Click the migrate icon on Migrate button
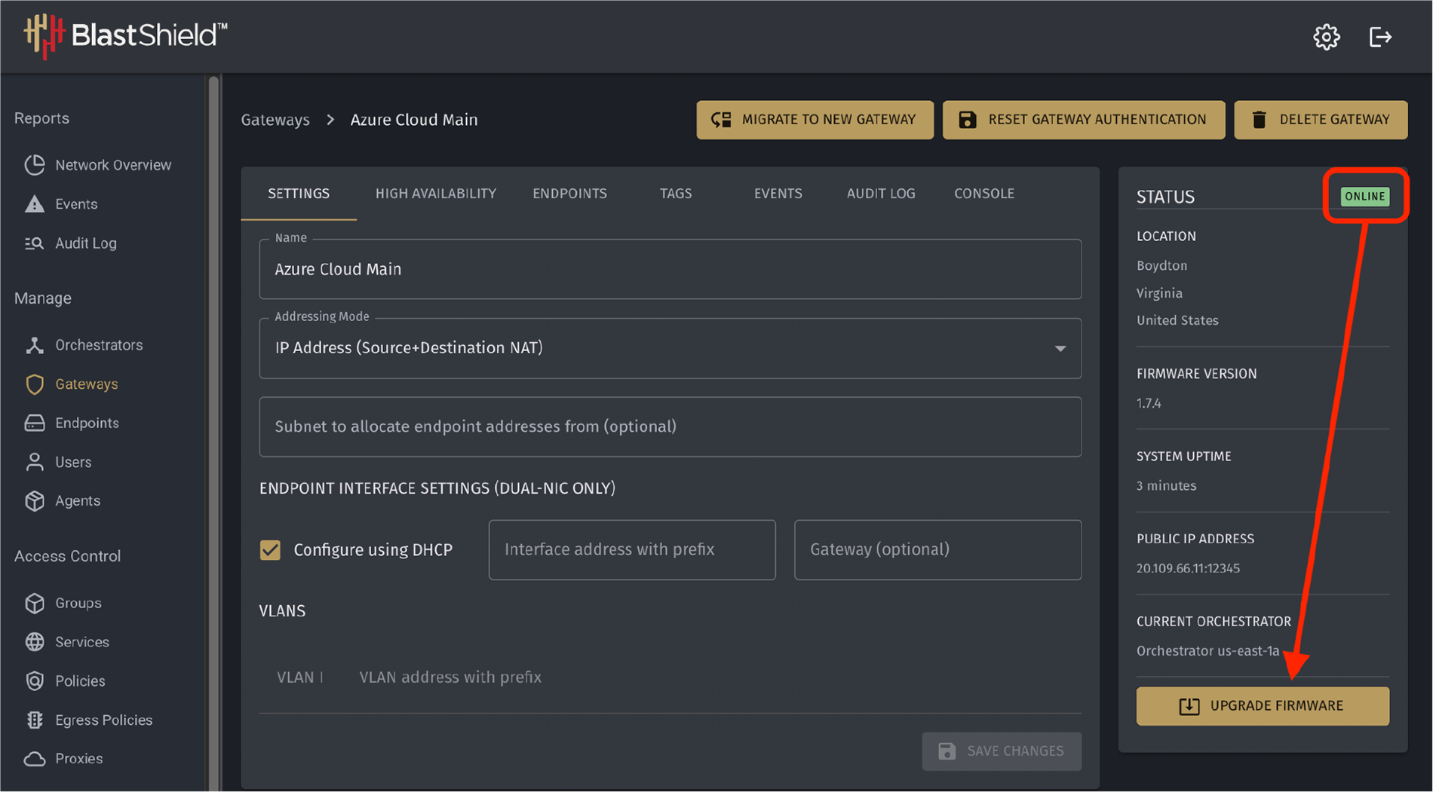Viewport: 1433px width, 792px height. click(x=722, y=120)
